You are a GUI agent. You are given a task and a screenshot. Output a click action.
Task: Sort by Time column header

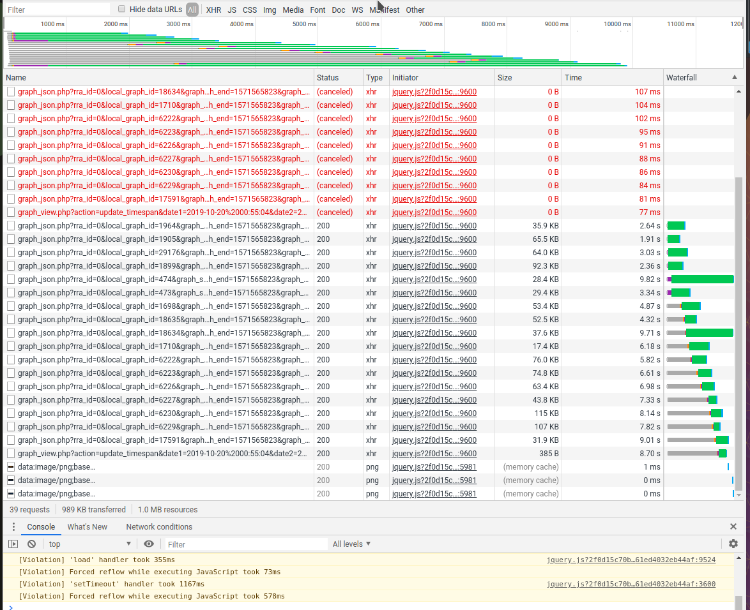click(613, 77)
